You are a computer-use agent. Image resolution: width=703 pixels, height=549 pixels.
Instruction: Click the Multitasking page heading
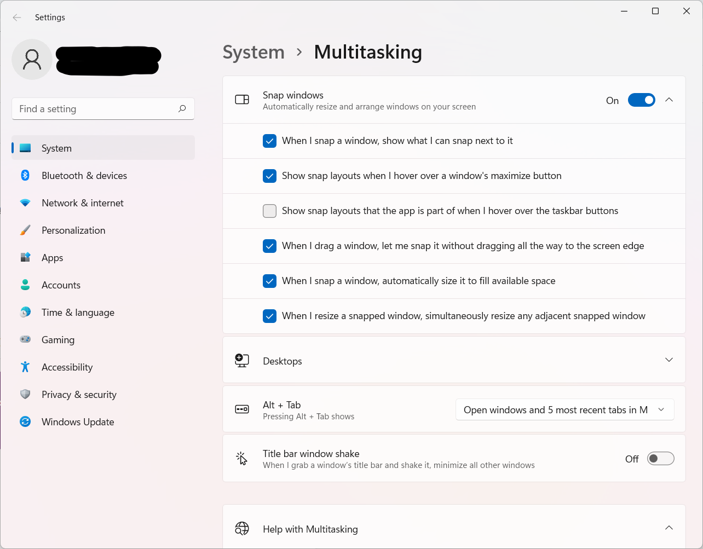368,53
